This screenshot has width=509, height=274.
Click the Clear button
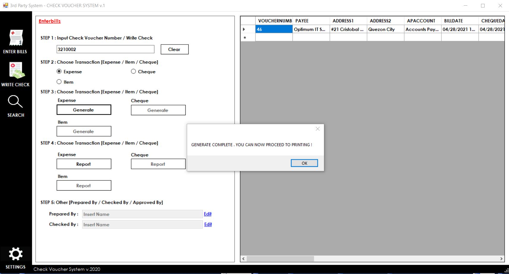click(x=174, y=49)
